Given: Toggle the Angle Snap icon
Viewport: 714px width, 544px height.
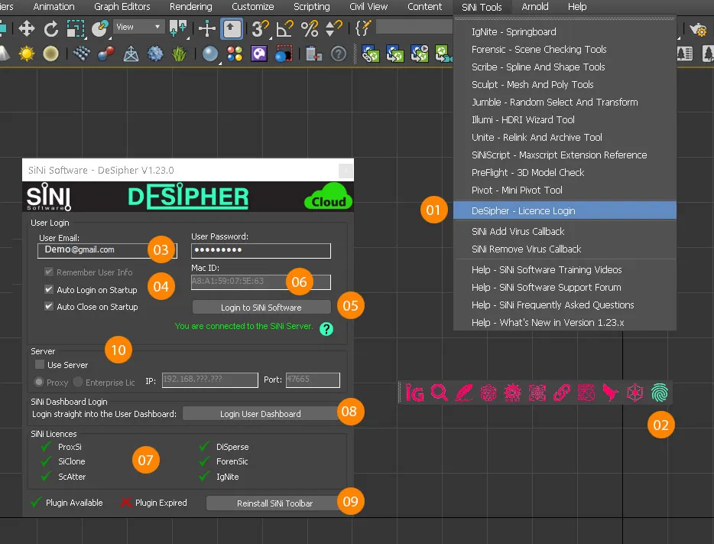Looking at the screenshot, I should point(284,29).
